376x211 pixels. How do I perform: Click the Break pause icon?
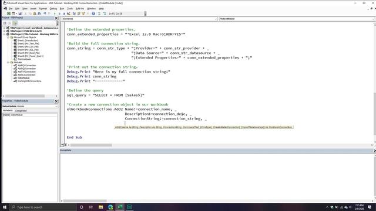59,13
